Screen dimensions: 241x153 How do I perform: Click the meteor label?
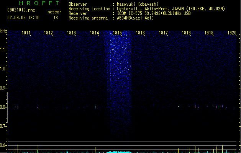(x=54, y=12)
